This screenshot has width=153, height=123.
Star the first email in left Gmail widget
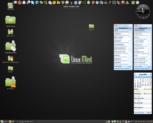(131, 32)
